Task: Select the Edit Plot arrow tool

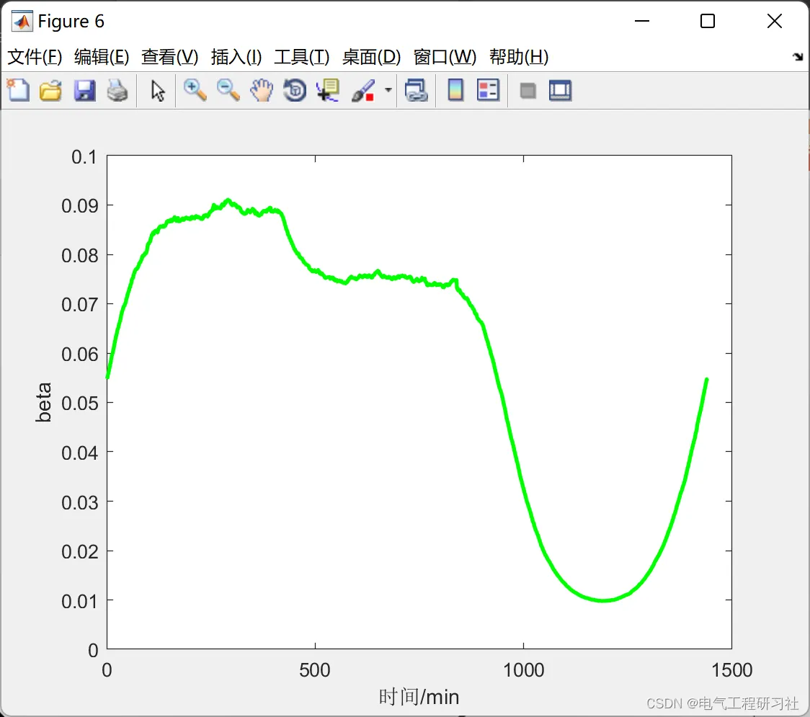Action: pyautogui.click(x=158, y=90)
